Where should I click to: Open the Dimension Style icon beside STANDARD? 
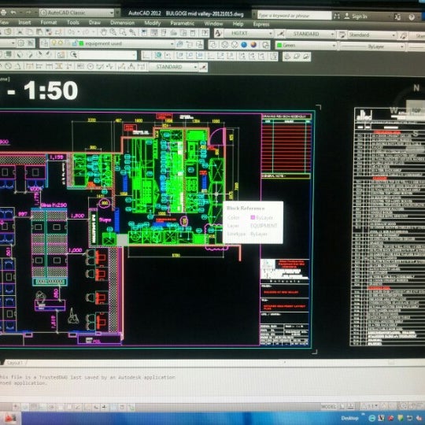(x=281, y=34)
